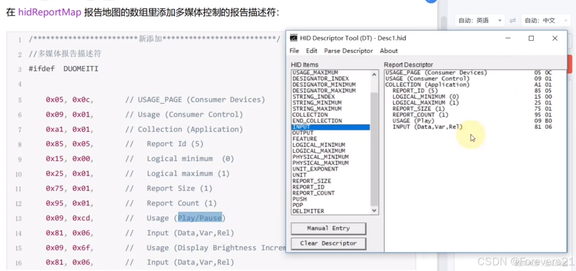Image resolution: width=576 pixels, height=271 pixels.
Task: Click the language swap arrows between 英语 and 中文
Action: click(x=513, y=20)
